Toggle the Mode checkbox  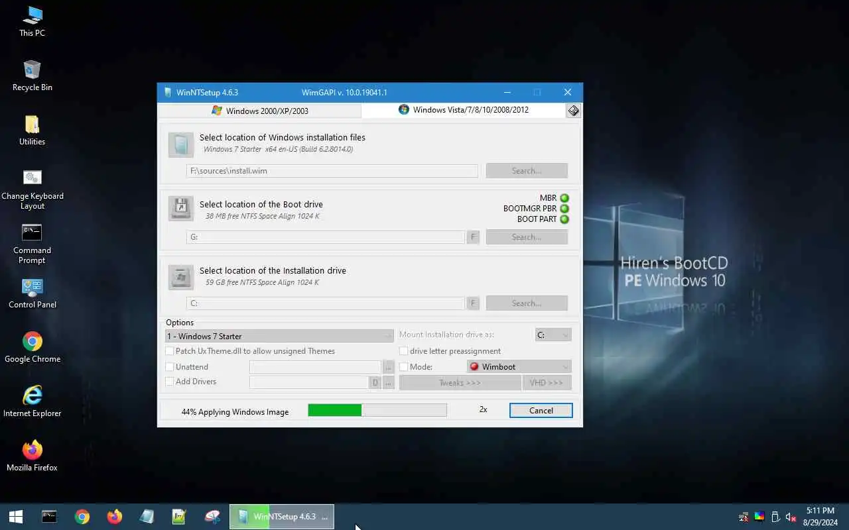point(403,367)
